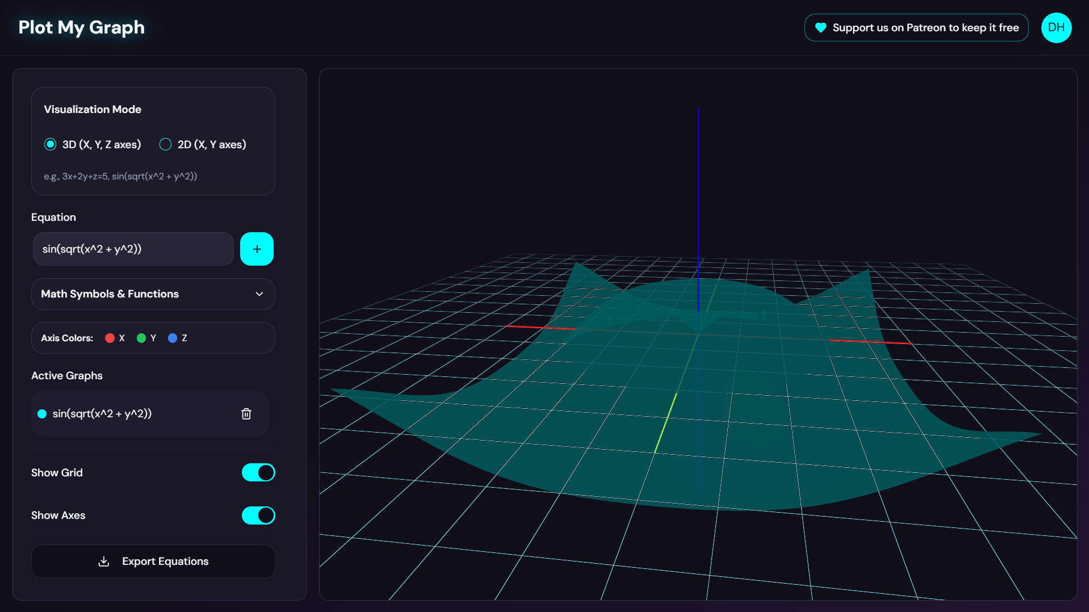Click the sin(sqrt(x^2 + y^2)) active graph entry

point(150,414)
